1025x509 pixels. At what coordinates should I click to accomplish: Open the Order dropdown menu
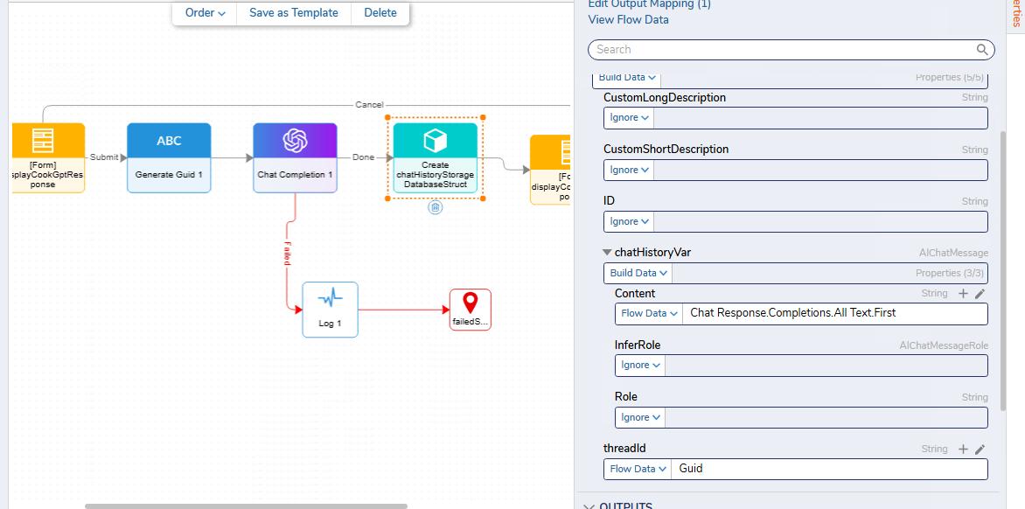(206, 13)
